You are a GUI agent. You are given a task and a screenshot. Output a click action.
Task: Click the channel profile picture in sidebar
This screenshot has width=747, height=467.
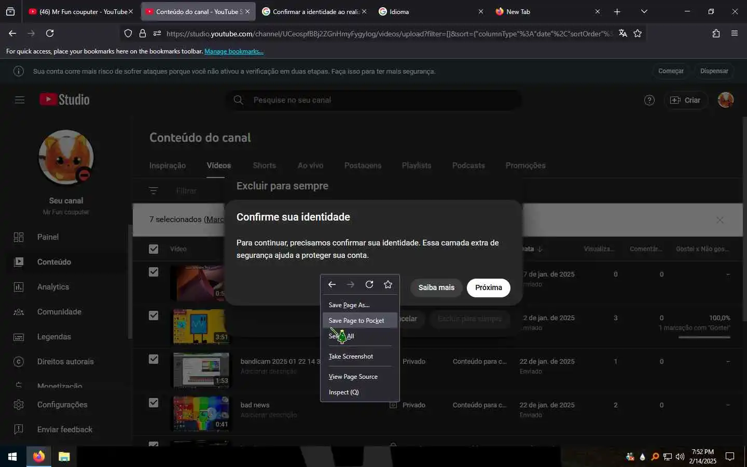[x=66, y=158]
